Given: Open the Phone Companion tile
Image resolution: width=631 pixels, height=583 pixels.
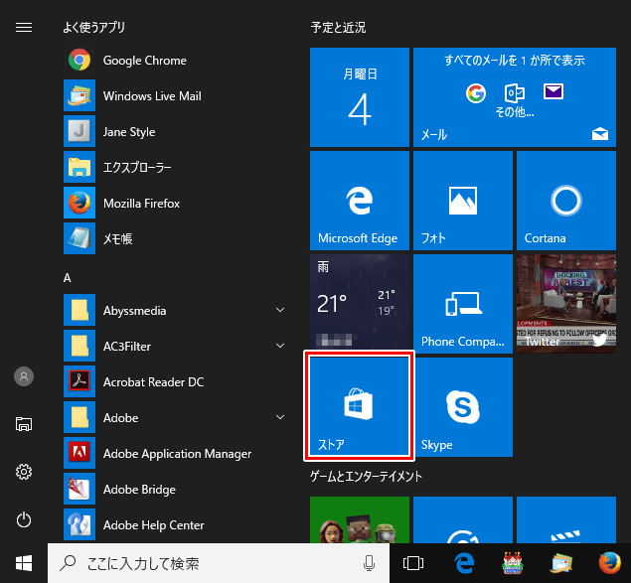Looking at the screenshot, I should click(x=463, y=304).
